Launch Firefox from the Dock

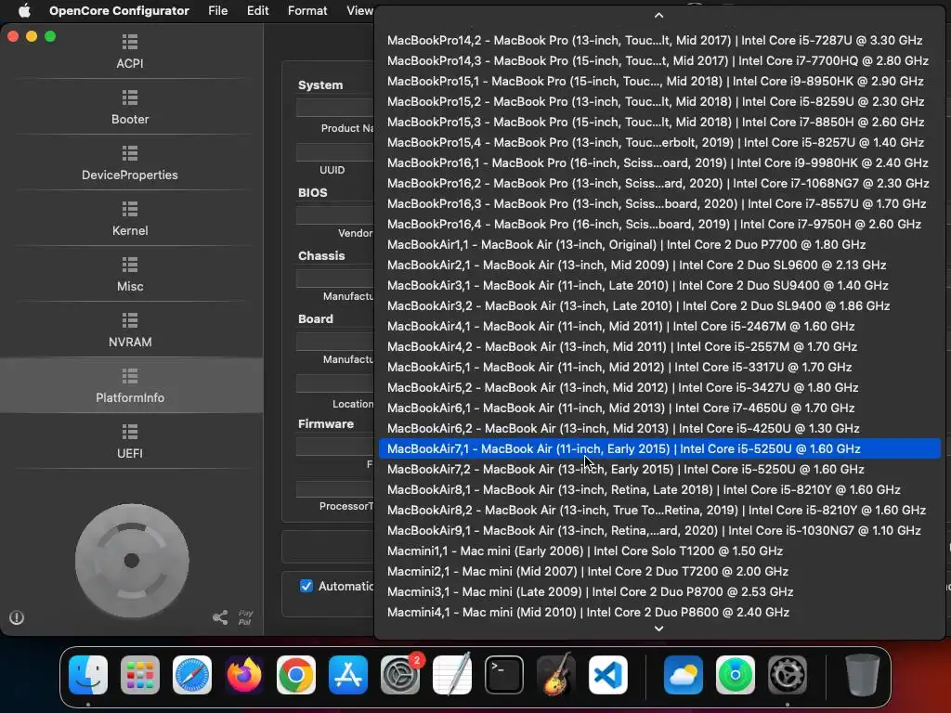pyautogui.click(x=244, y=675)
